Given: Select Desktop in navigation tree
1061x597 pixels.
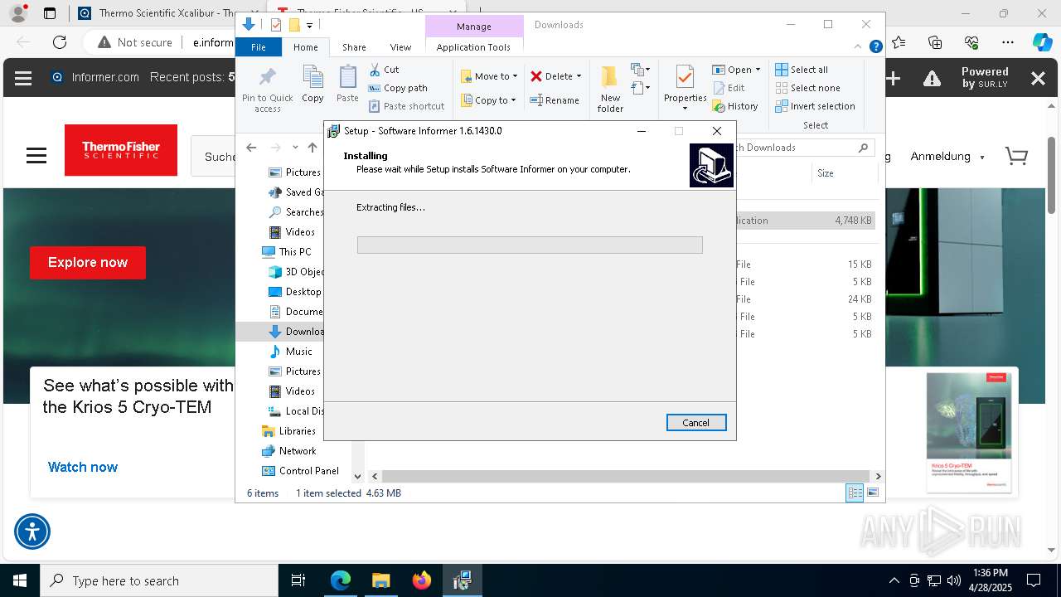Looking at the screenshot, I should click(294, 292).
